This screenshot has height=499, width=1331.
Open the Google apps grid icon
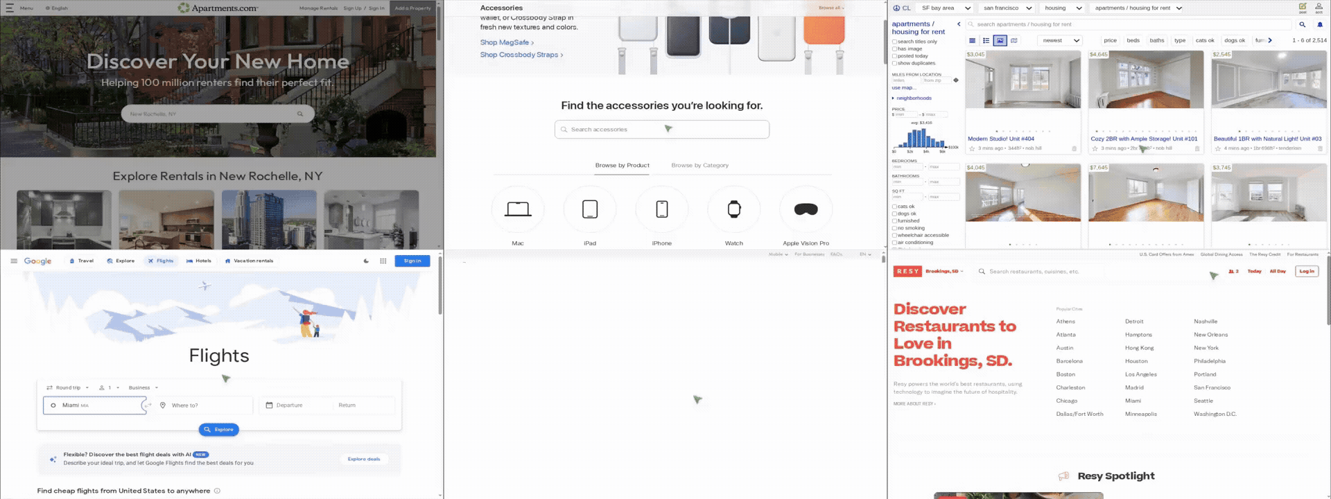[x=383, y=261]
